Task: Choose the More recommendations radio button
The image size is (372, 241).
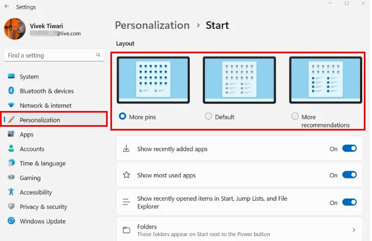Action: click(295, 116)
